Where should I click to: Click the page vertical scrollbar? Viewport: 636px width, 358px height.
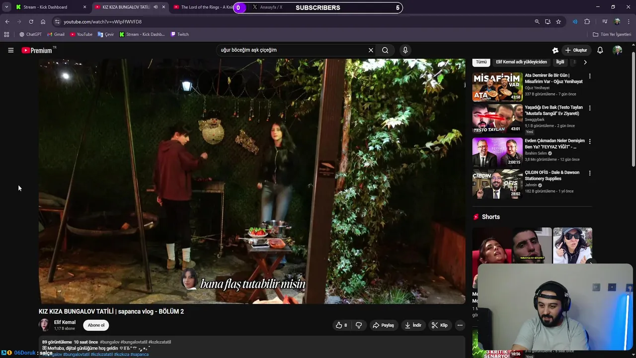(x=633, y=109)
